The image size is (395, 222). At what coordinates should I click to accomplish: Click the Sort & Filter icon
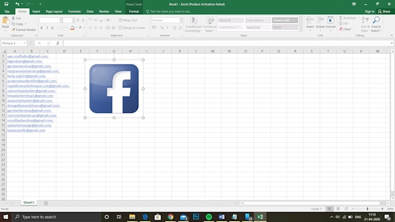click(x=365, y=20)
